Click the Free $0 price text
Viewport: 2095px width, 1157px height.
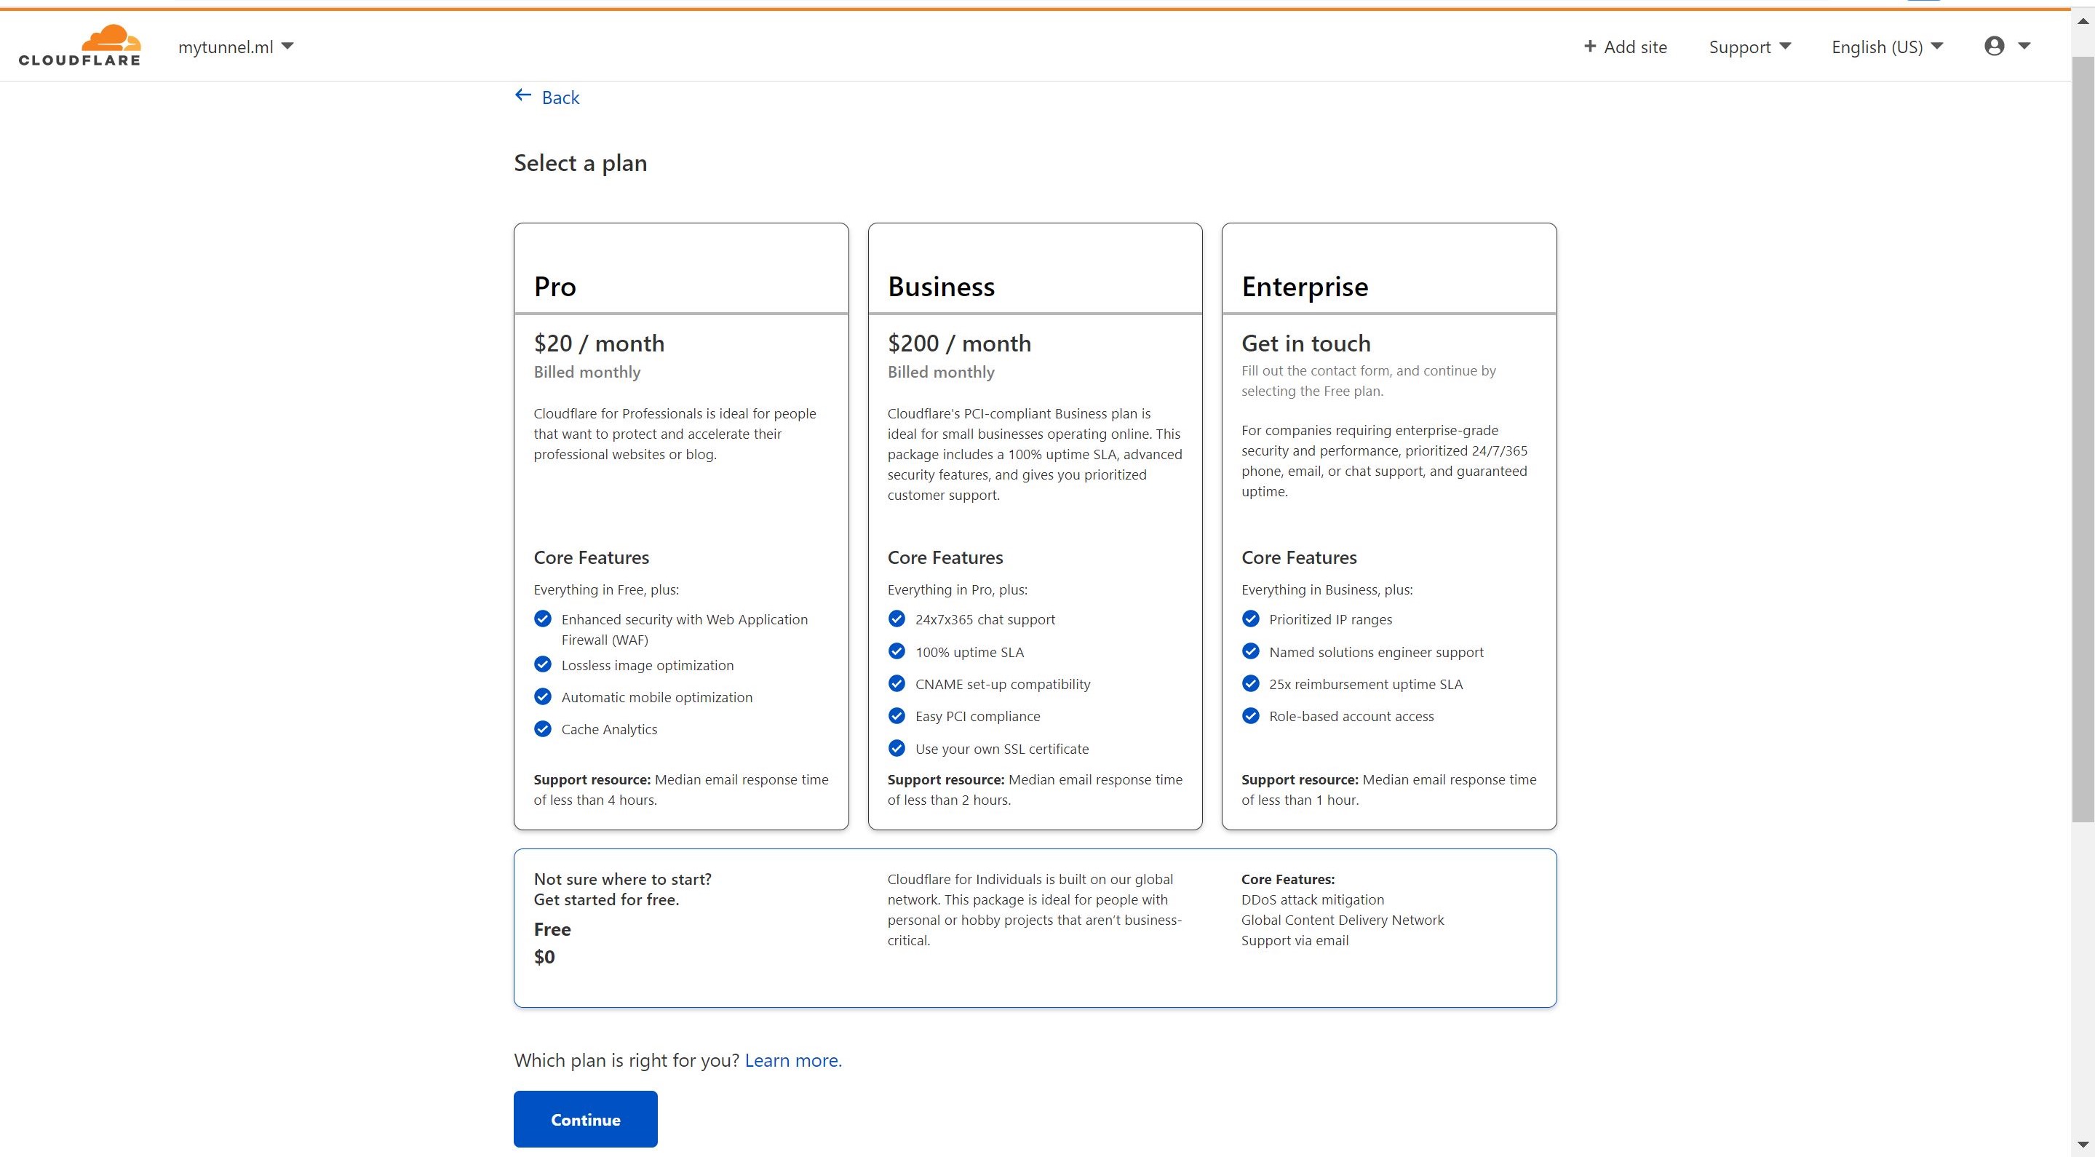click(544, 957)
